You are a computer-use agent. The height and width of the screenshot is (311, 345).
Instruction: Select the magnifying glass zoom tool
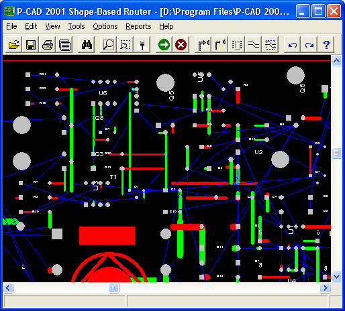(x=109, y=45)
